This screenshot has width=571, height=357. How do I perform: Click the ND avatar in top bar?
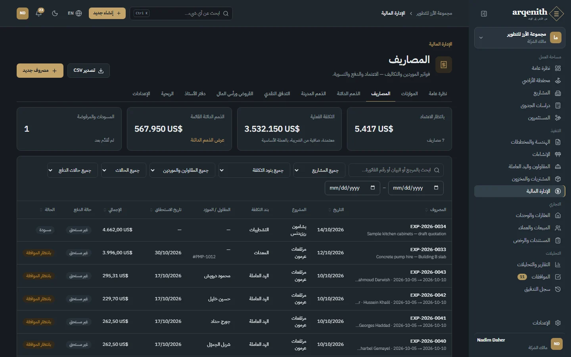click(23, 13)
